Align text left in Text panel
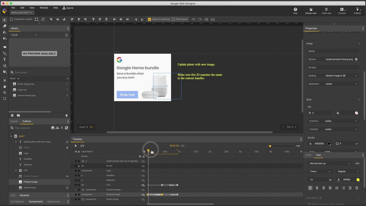The image size is (366, 206). [310, 188]
